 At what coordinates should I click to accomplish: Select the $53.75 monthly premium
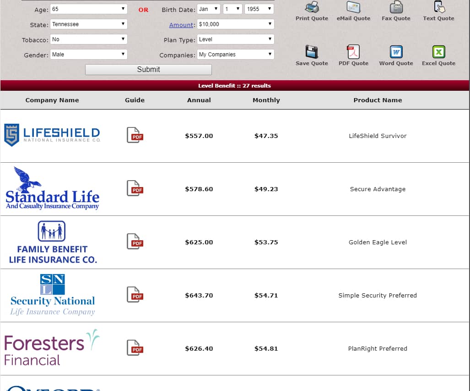tap(266, 242)
